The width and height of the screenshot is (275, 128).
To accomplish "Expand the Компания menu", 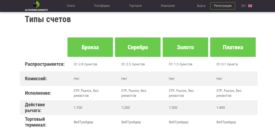I will pyautogui.click(x=168, y=6).
